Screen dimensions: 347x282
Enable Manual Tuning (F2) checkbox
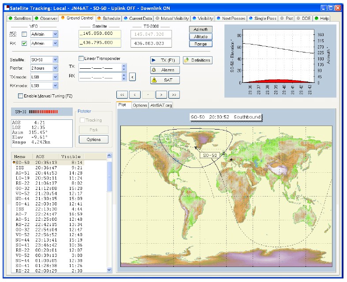click(x=20, y=96)
